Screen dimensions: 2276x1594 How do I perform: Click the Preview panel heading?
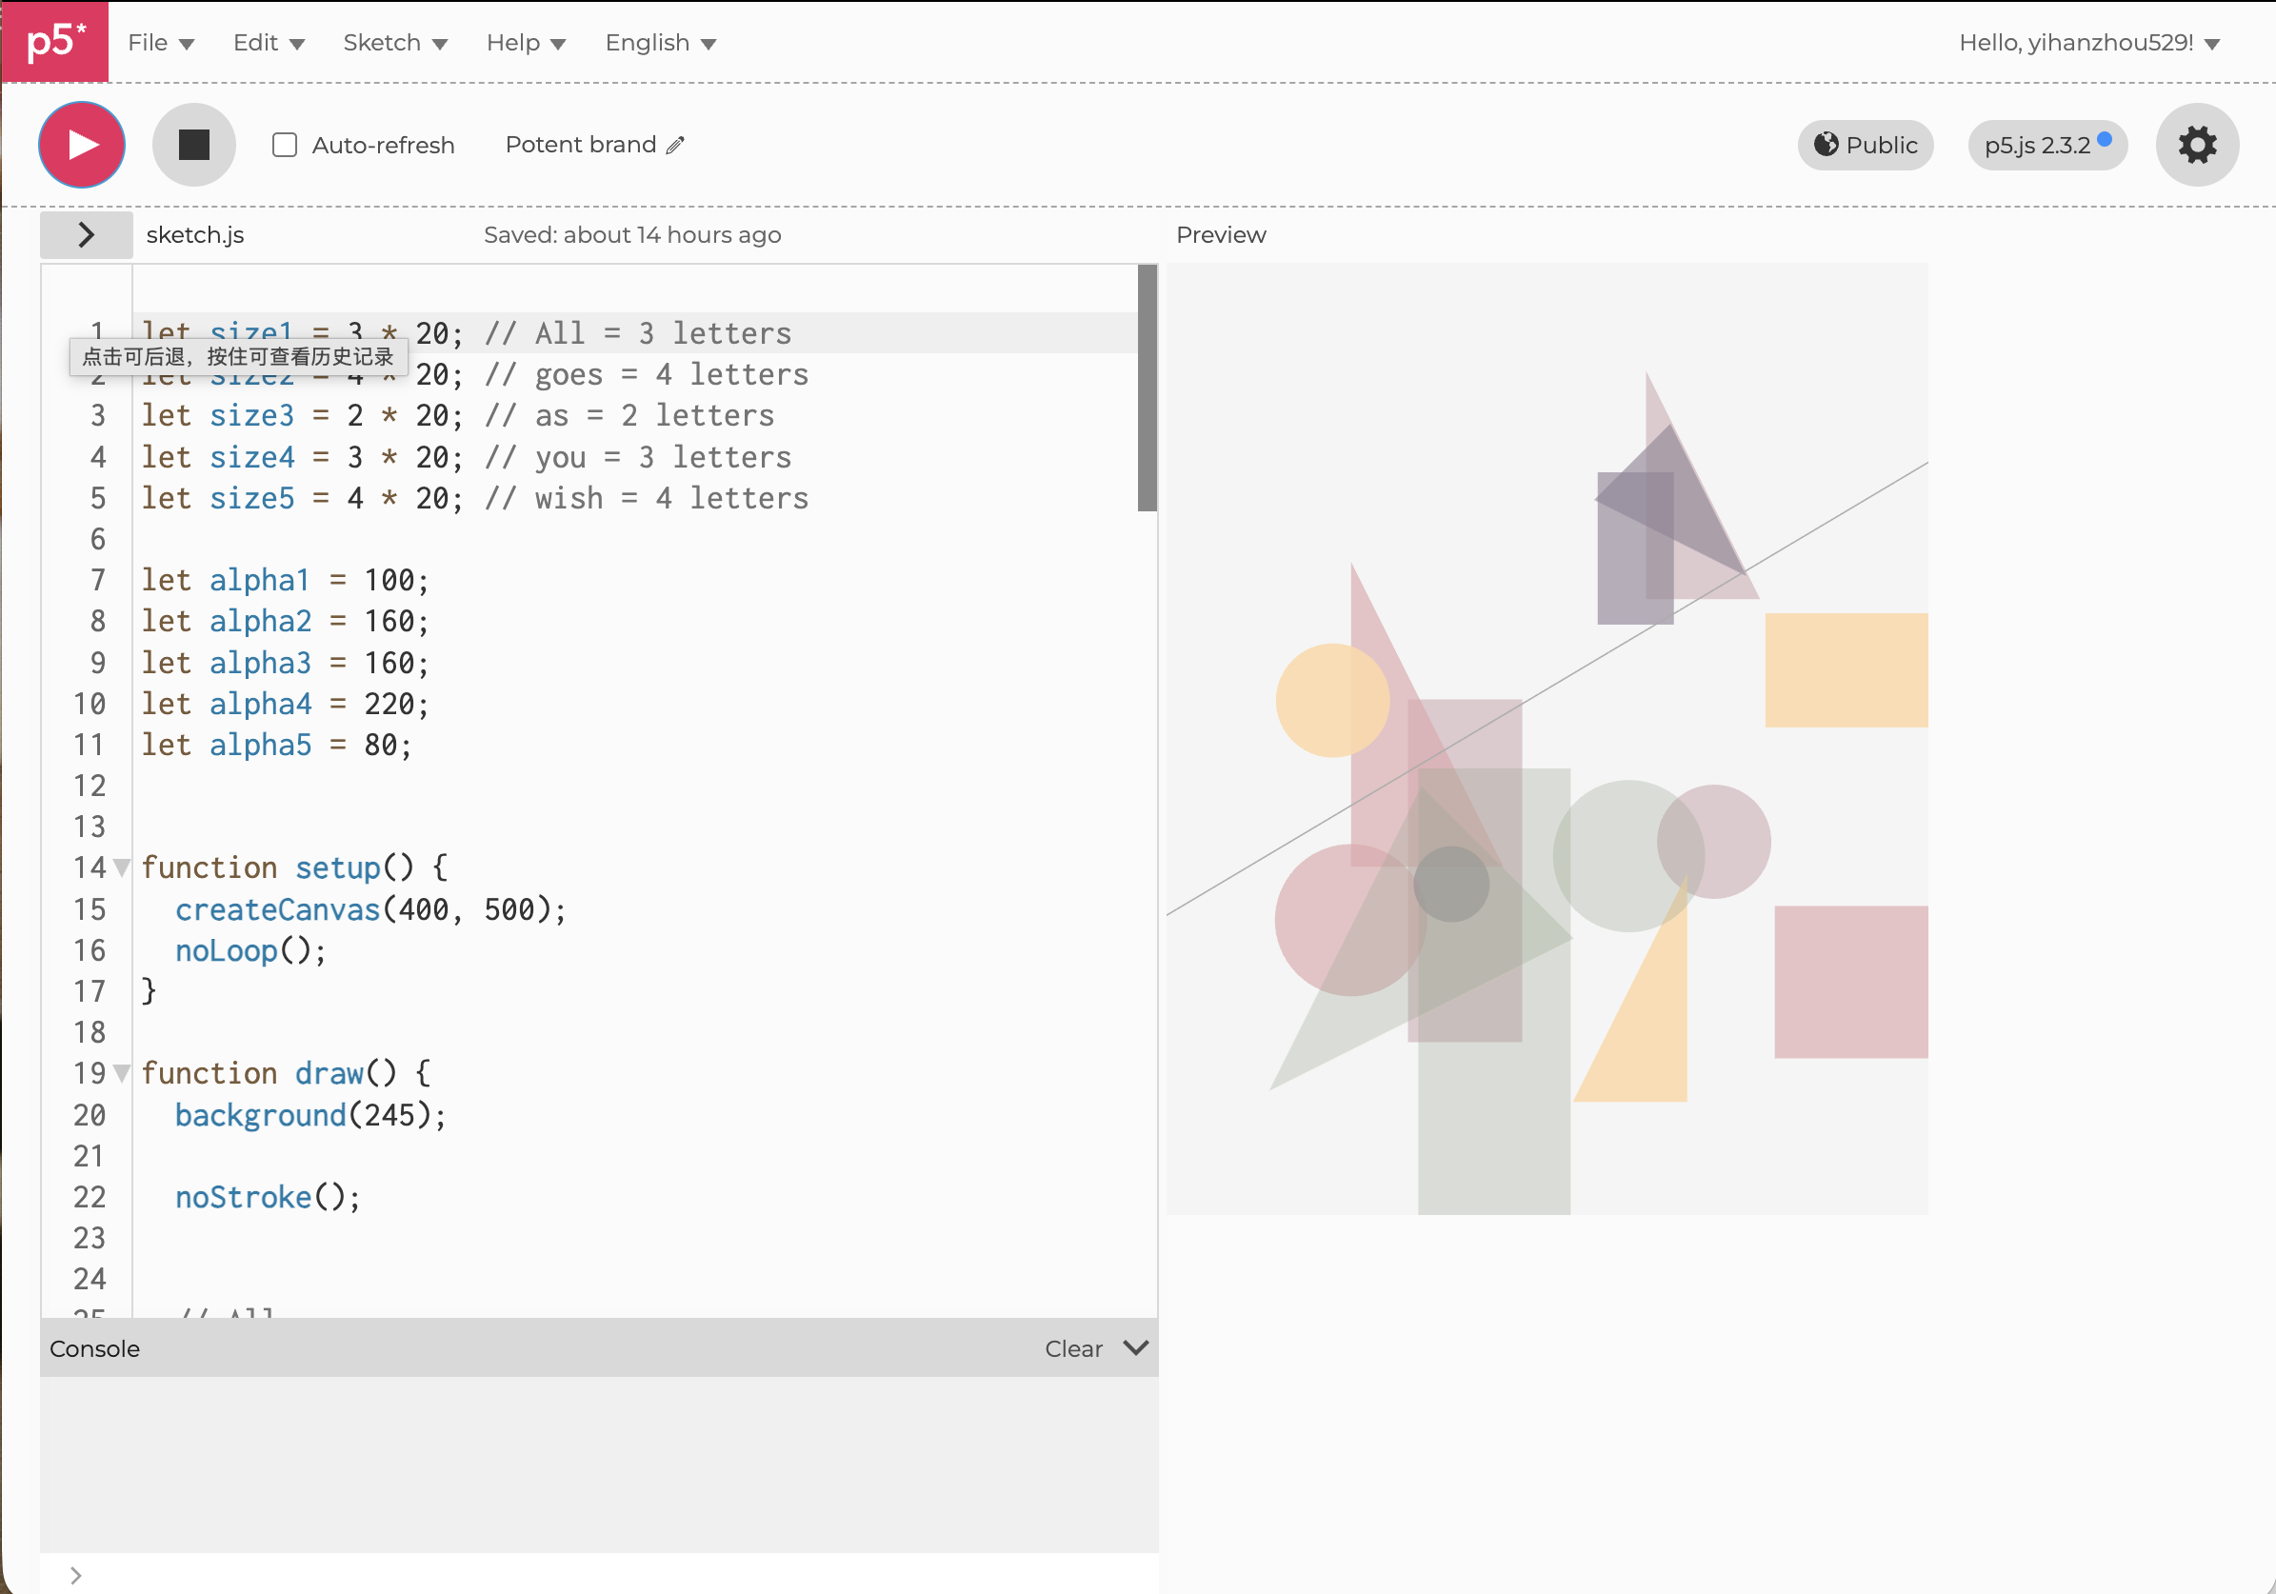click(1220, 235)
